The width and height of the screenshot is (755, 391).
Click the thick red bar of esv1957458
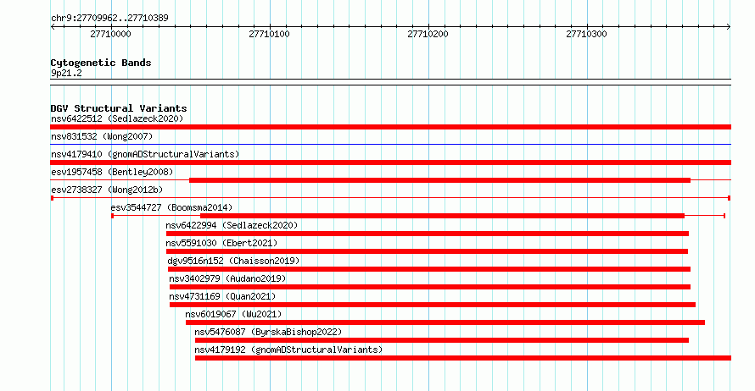(439, 180)
